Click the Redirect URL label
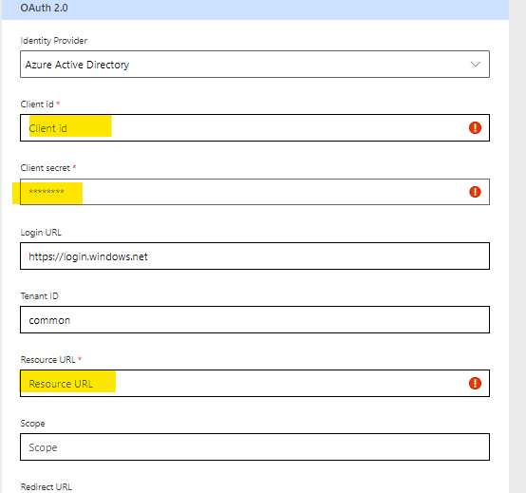Screen dimensions: 526x493 click(x=46, y=487)
